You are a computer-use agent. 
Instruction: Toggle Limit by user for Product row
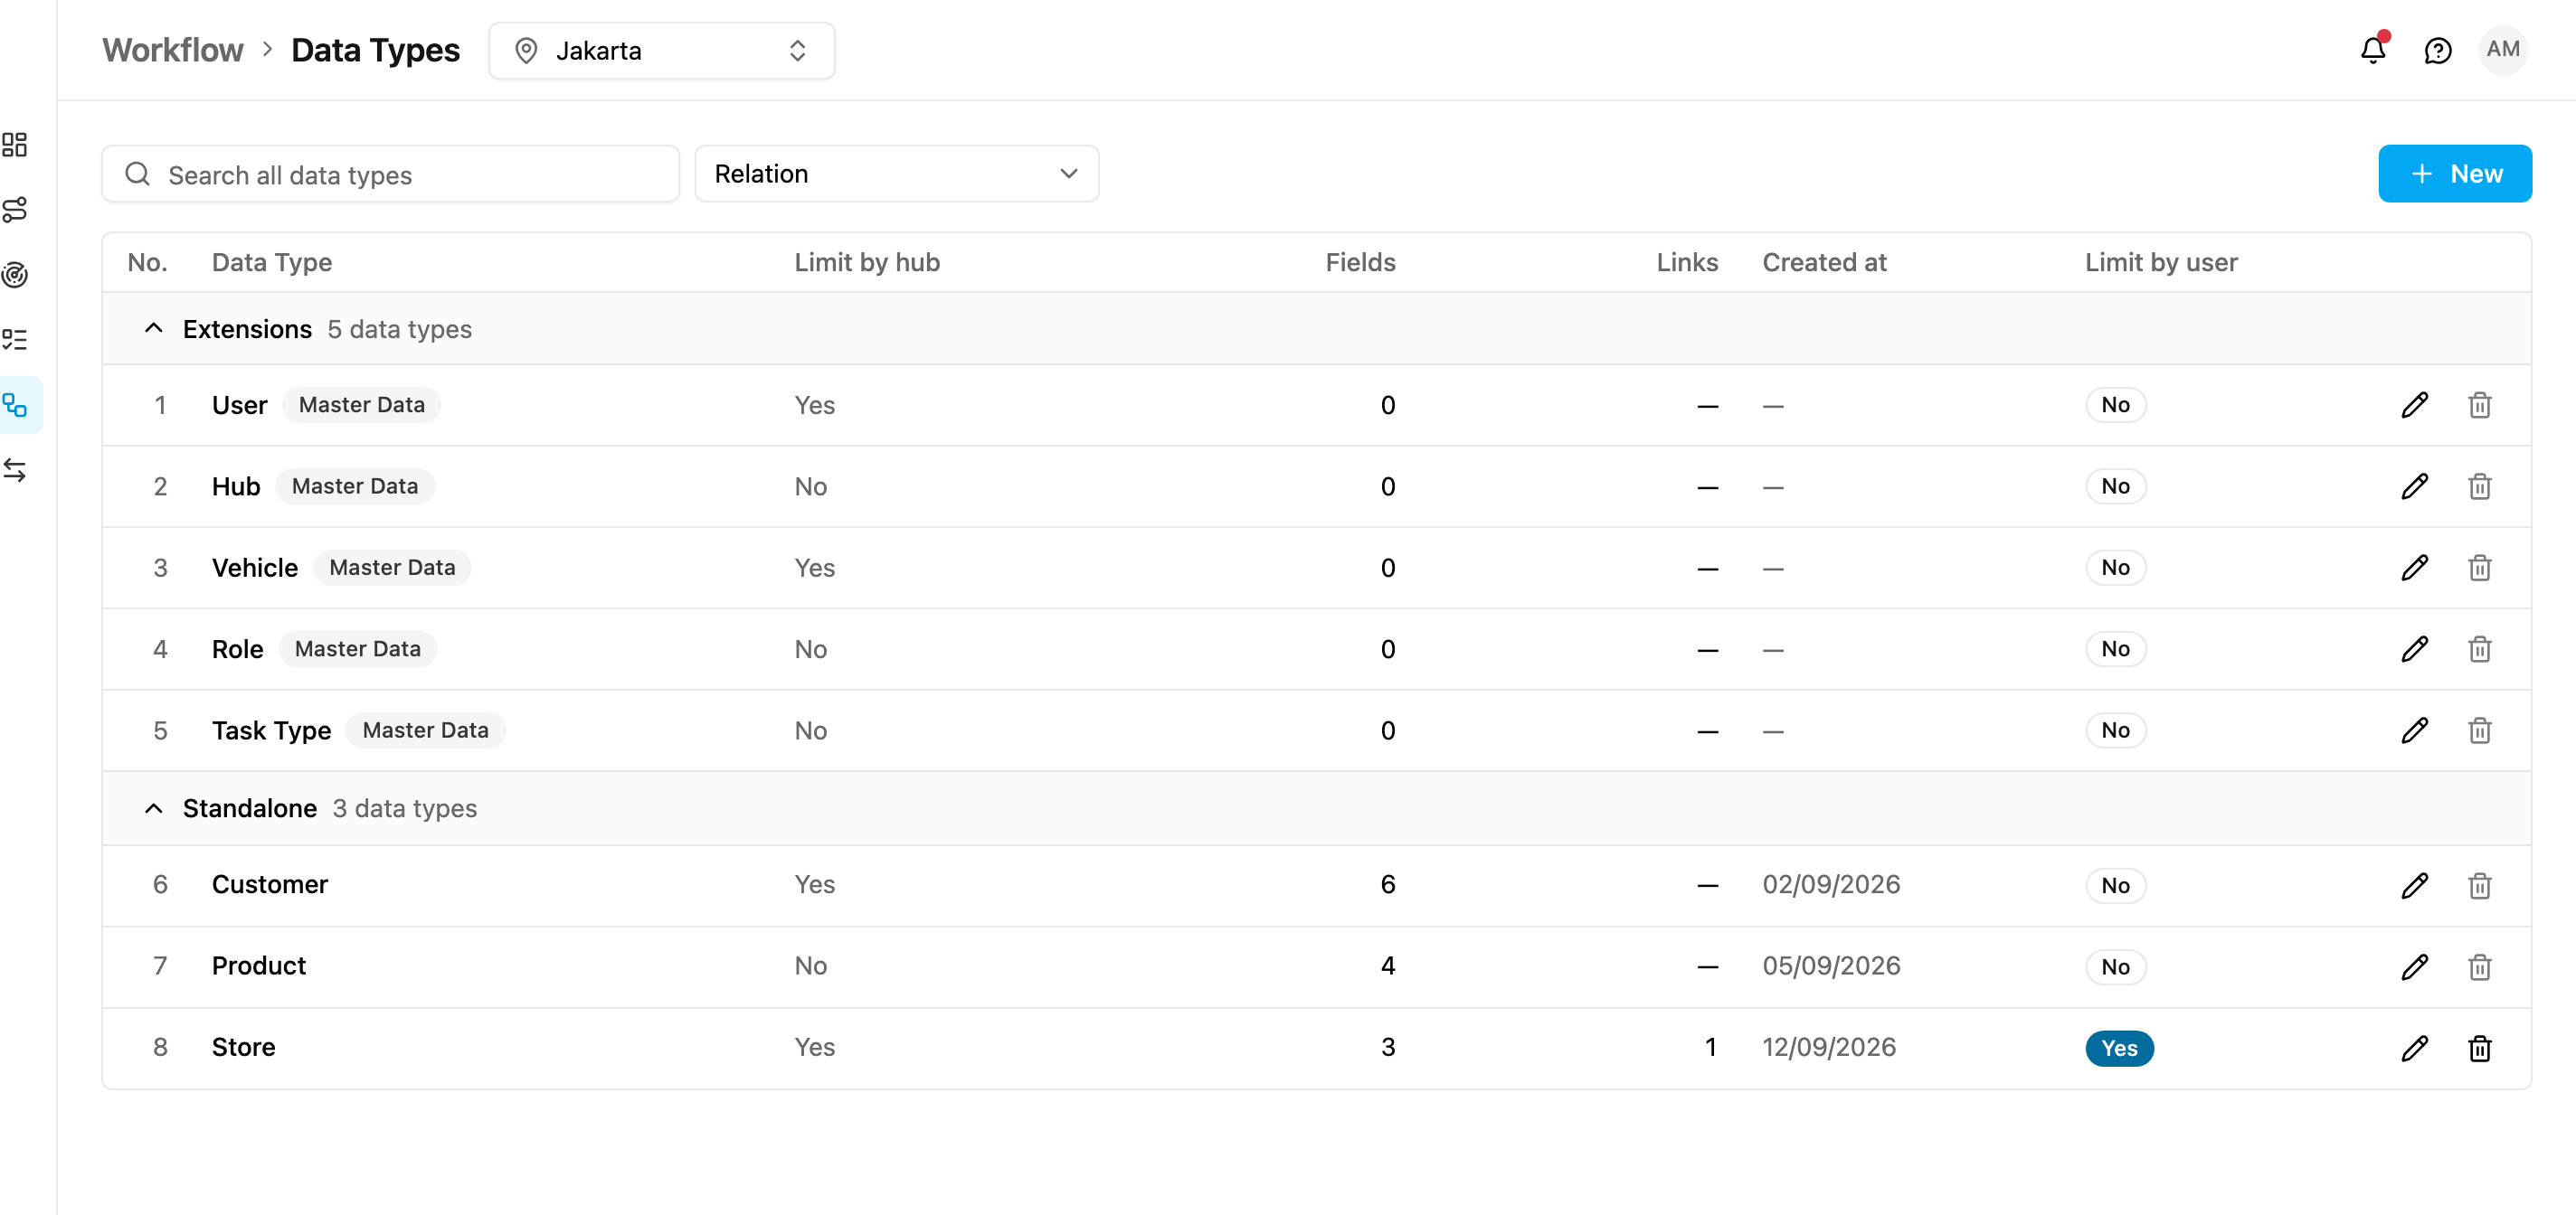coord(2115,966)
